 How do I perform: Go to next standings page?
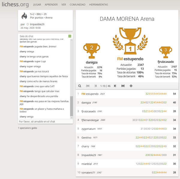point(115,86)
